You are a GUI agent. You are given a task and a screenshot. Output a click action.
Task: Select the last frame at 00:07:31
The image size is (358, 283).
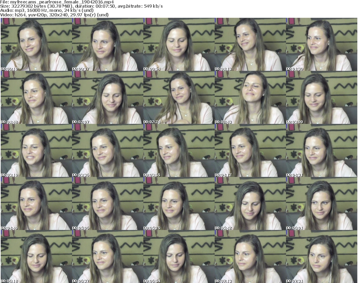tap(322, 256)
